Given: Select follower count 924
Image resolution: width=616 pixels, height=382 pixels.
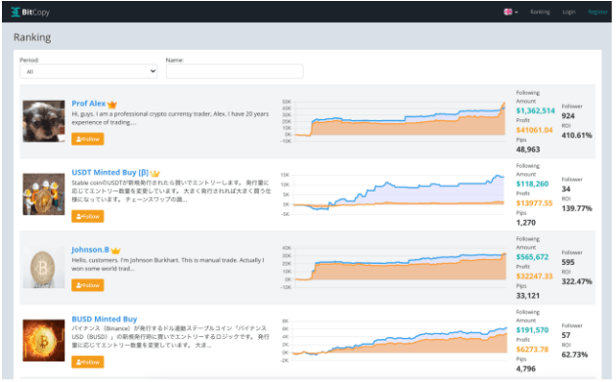Looking at the screenshot, I should (568, 116).
